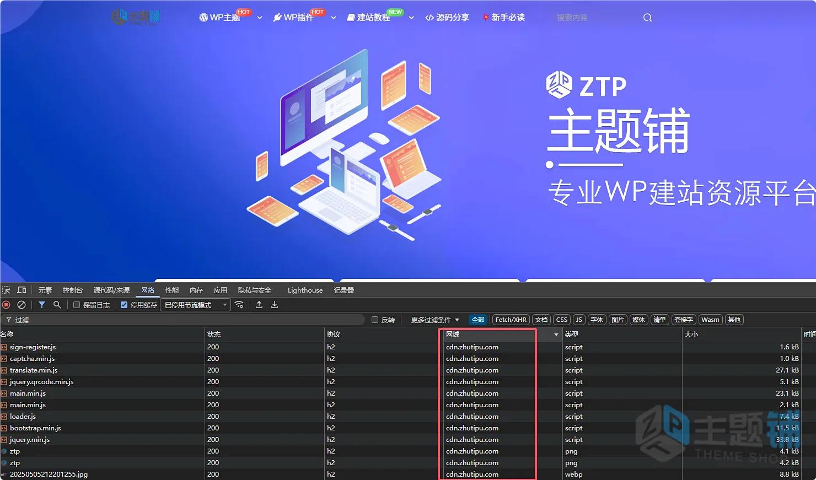Screen dimensions: 816x480
Task: Filter requests by Fetch/XHR
Action: tap(511, 320)
